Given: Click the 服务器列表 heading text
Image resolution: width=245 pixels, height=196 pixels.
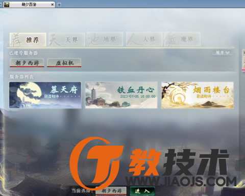Looking at the screenshot, I should [x=21, y=77].
